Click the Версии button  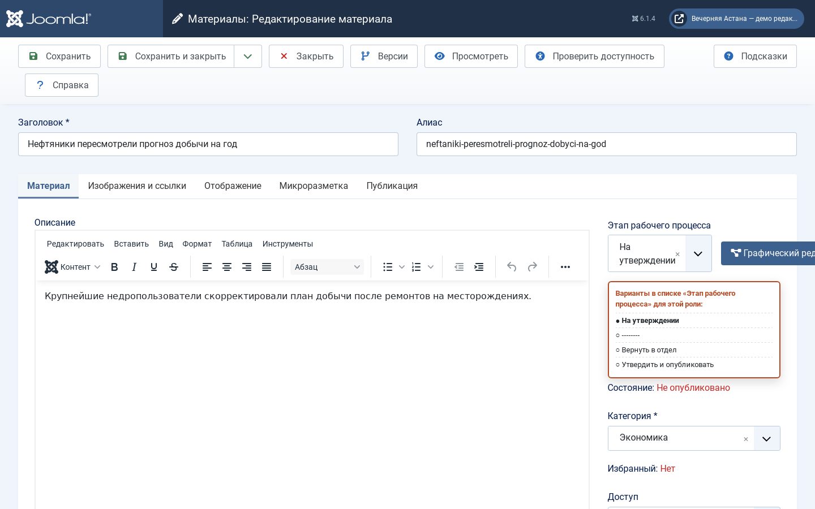click(x=384, y=57)
